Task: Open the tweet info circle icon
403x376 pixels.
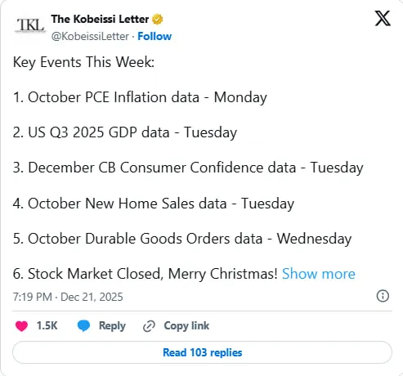Action: click(383, 296)
